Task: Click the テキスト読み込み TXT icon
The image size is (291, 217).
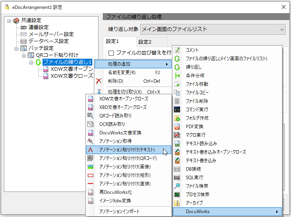Action: tap(177, 144)
